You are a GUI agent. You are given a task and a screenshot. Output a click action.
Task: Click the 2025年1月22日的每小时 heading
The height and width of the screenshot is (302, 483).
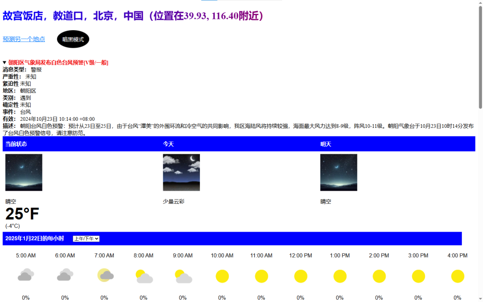pyautogui.click(x=34, y=238)
